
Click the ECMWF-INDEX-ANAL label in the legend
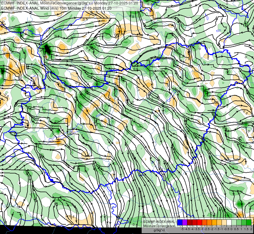click(x=159, y=222)
